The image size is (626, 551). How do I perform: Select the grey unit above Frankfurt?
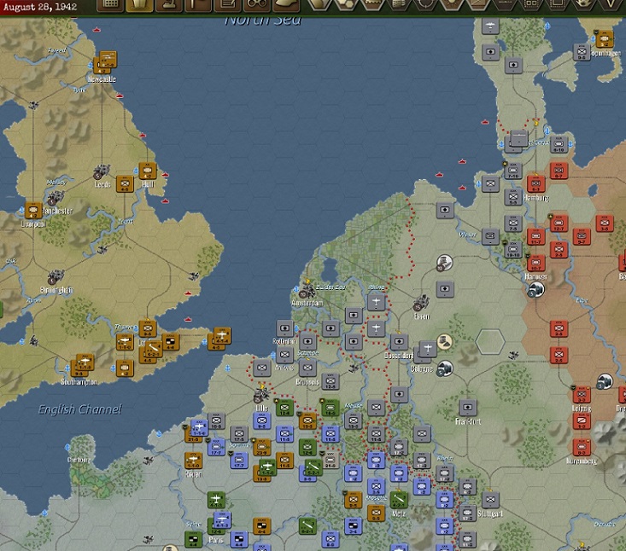[467, 408]
